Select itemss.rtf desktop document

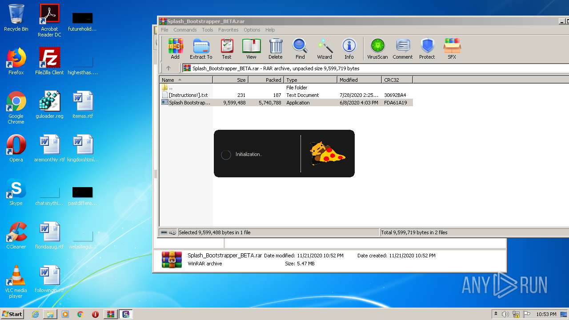point(83,105)
